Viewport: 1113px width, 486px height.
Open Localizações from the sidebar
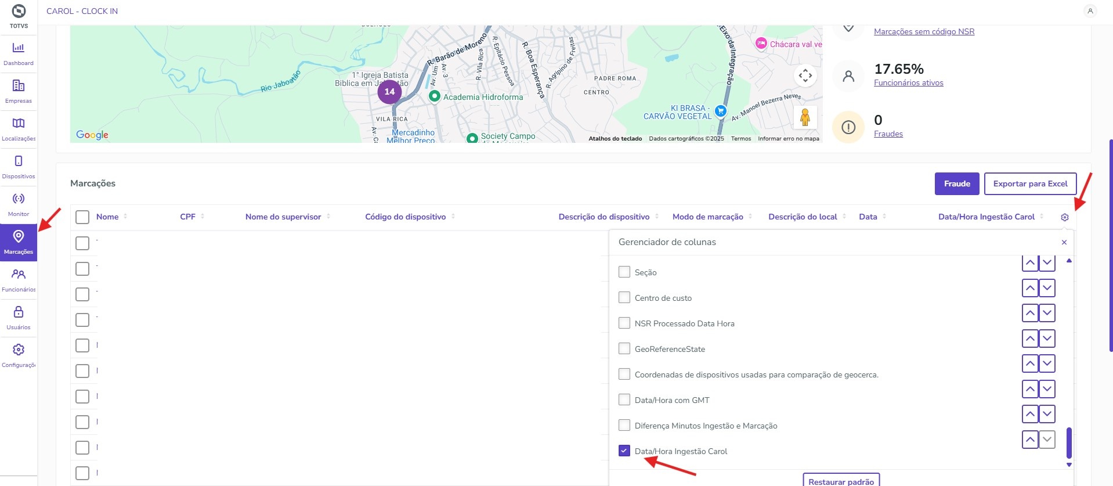[x=19, y=129]
